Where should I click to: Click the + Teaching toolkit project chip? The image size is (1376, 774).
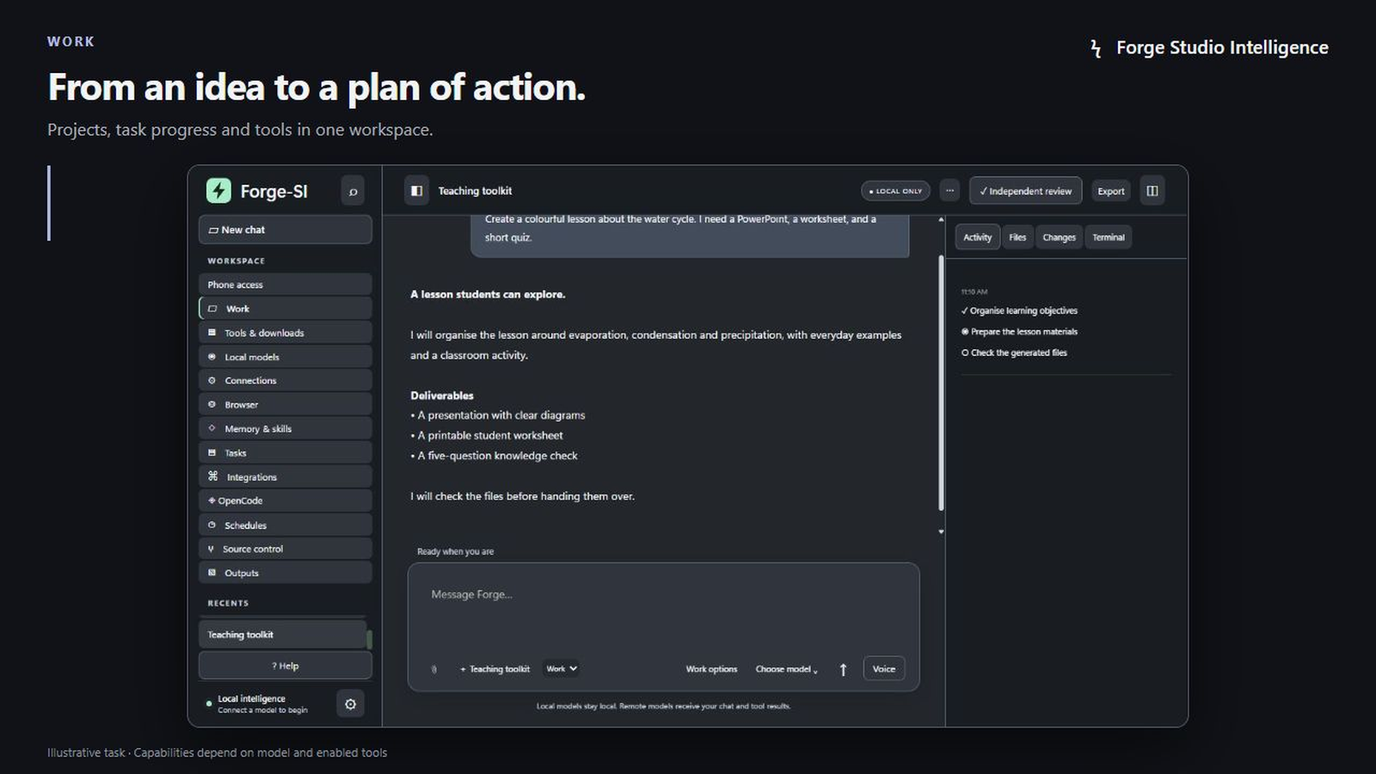(494, 669)
